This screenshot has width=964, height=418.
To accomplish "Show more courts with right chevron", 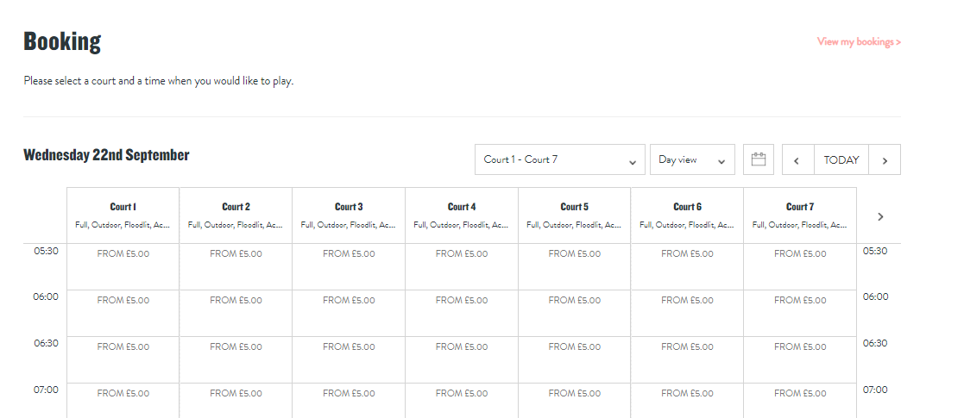I will pyautogui.click(x=879, y=216).
